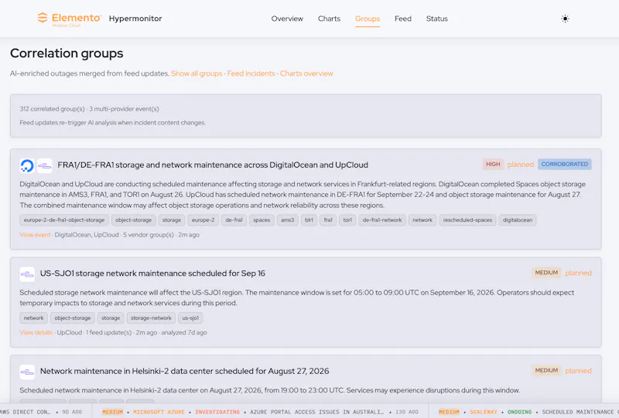
Task: Open the Status tab
Action: click(x=436, y=19)
